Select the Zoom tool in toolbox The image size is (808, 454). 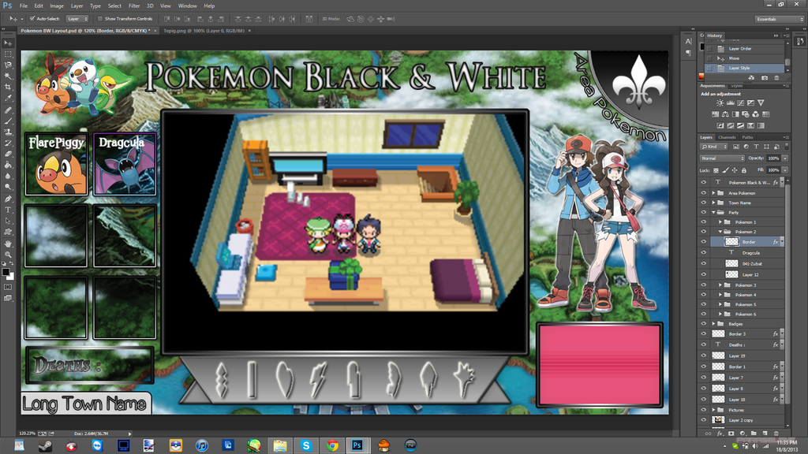tap(8, 255)
